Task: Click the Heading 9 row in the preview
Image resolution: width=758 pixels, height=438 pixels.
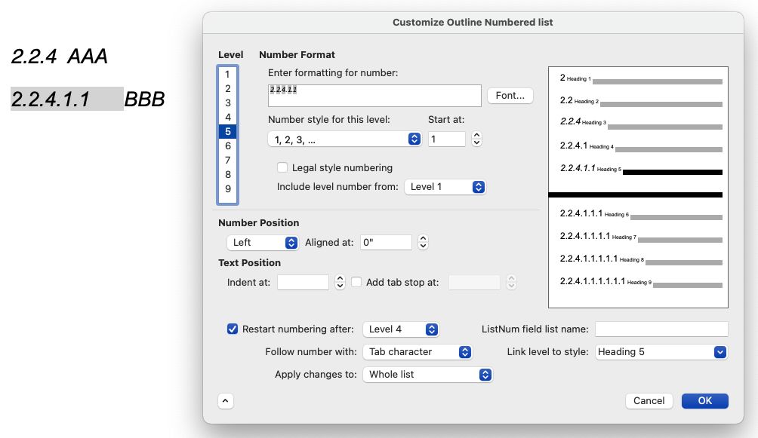Action: (x=641, y=281)
